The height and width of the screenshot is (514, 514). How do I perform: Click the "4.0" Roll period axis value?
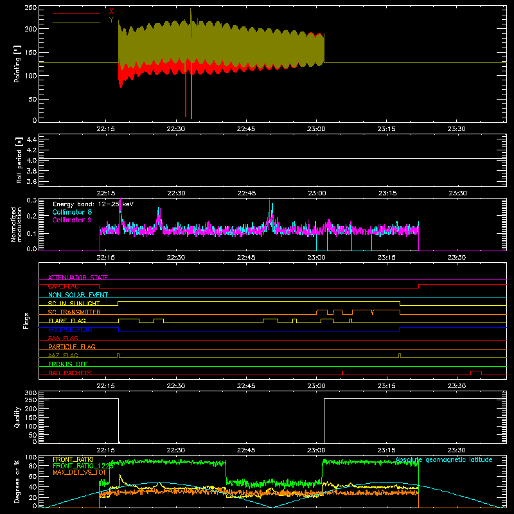point(31,161)
